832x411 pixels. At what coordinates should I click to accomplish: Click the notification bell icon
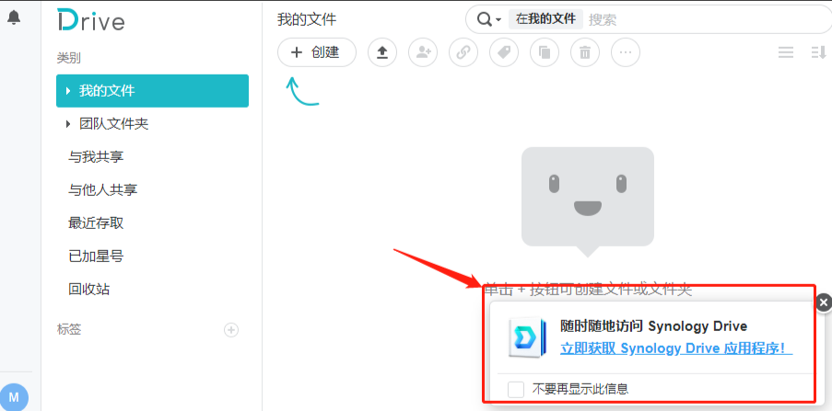[x=14, y=17]
